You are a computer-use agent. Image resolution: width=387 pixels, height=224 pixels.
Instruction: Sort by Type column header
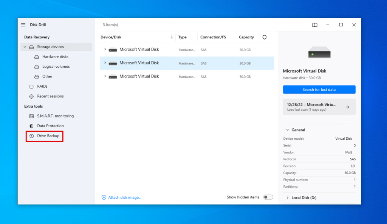tap(183, 37)
